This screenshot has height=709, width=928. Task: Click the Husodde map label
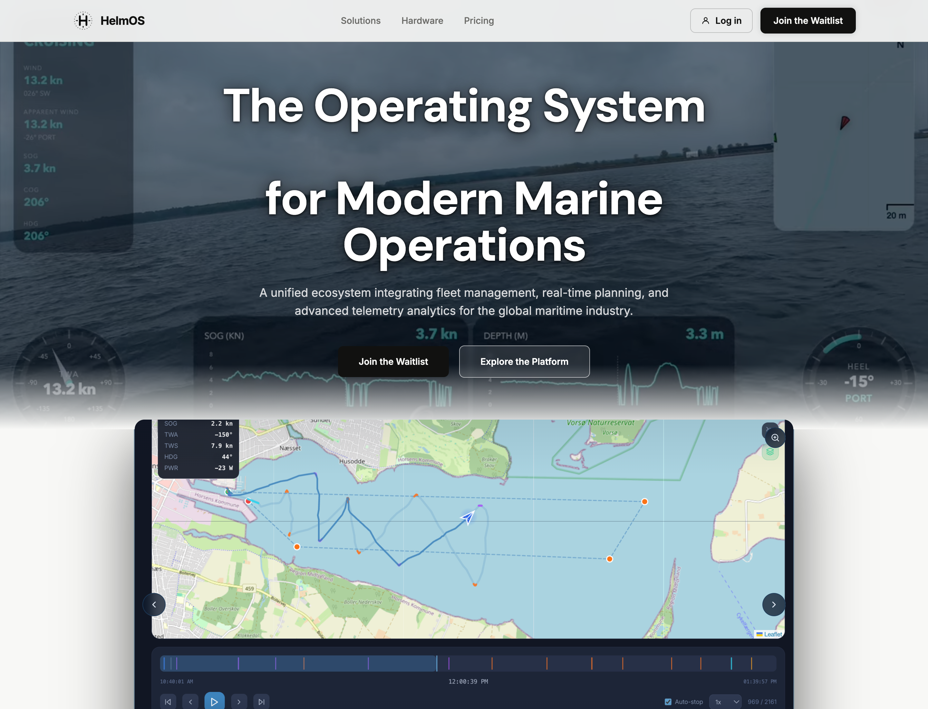coord(352,461)
